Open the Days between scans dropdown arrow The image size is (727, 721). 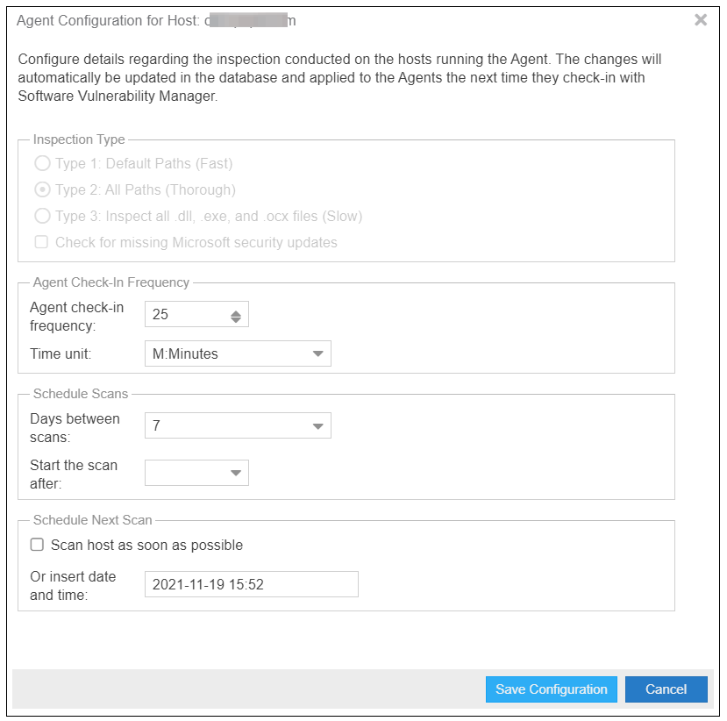pyautogui.click(x=317, y=426)
